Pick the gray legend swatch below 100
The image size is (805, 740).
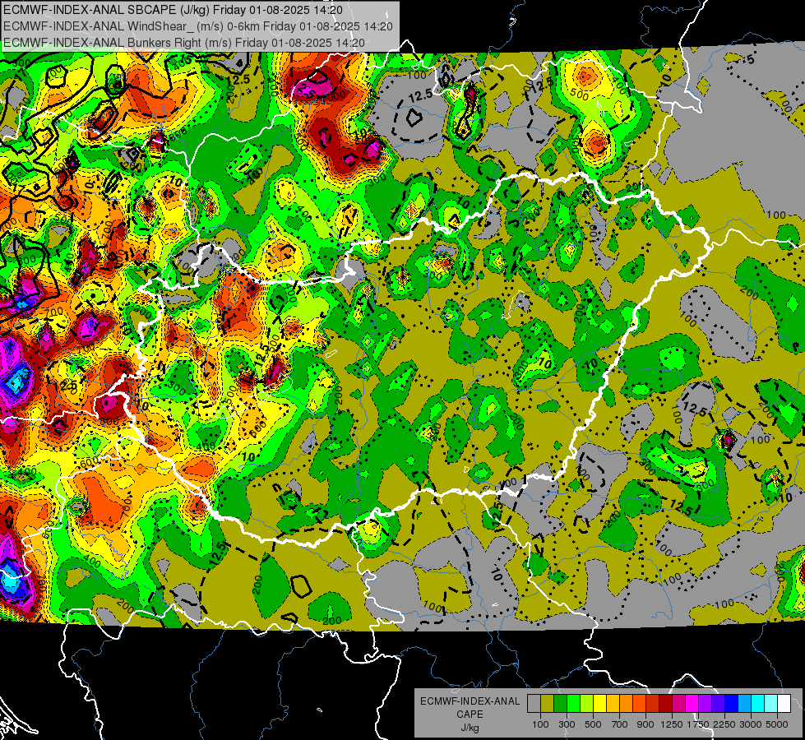pyautogui.click(x=534, y=704)
